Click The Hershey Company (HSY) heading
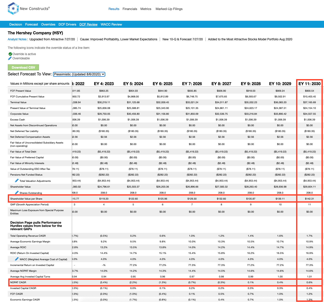This screenshot has width=324, height=302. (x=35, y=33)
